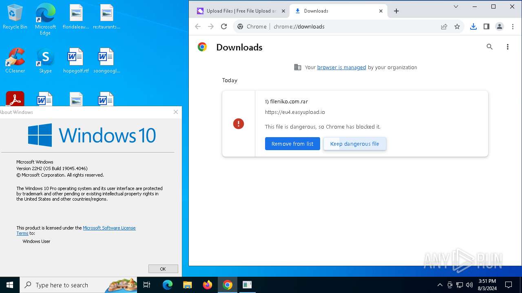Select the 1) fileniko.com.rar file name
This screenshot has height=293, width=522.
286,102
